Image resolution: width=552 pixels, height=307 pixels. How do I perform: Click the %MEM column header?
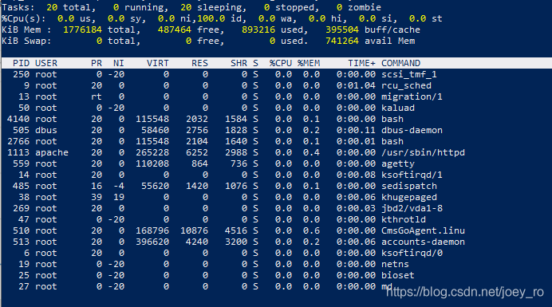click(309, 63)
